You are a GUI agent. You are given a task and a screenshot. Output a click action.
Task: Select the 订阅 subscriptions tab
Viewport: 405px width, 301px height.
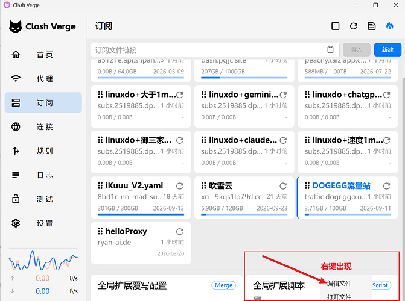[43, 102]
